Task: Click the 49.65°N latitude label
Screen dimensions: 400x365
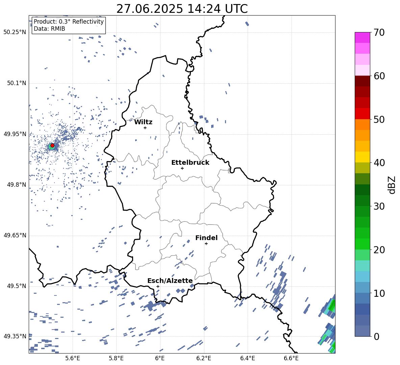Action: (x=15, y=235)
